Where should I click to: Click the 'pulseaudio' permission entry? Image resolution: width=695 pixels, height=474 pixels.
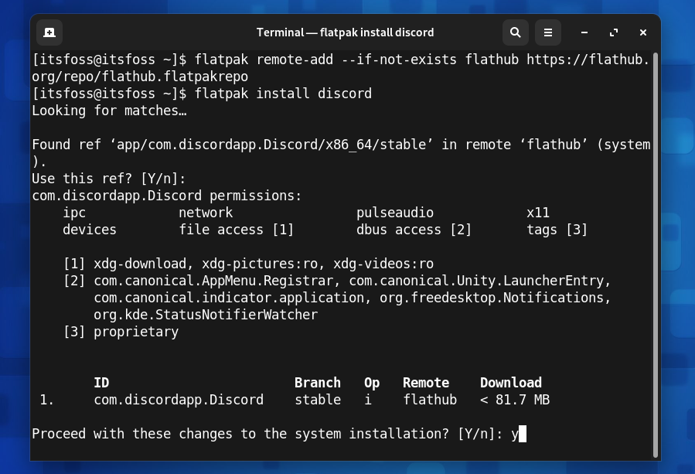click(x=395, y=213)
